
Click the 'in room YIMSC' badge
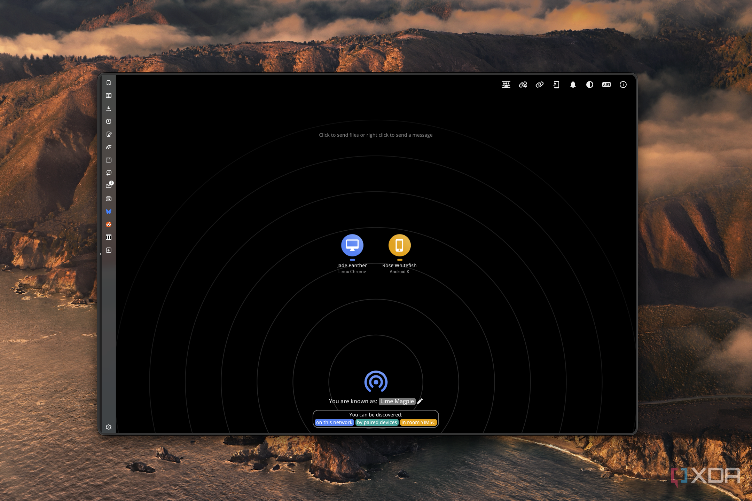tap(418, 422)
